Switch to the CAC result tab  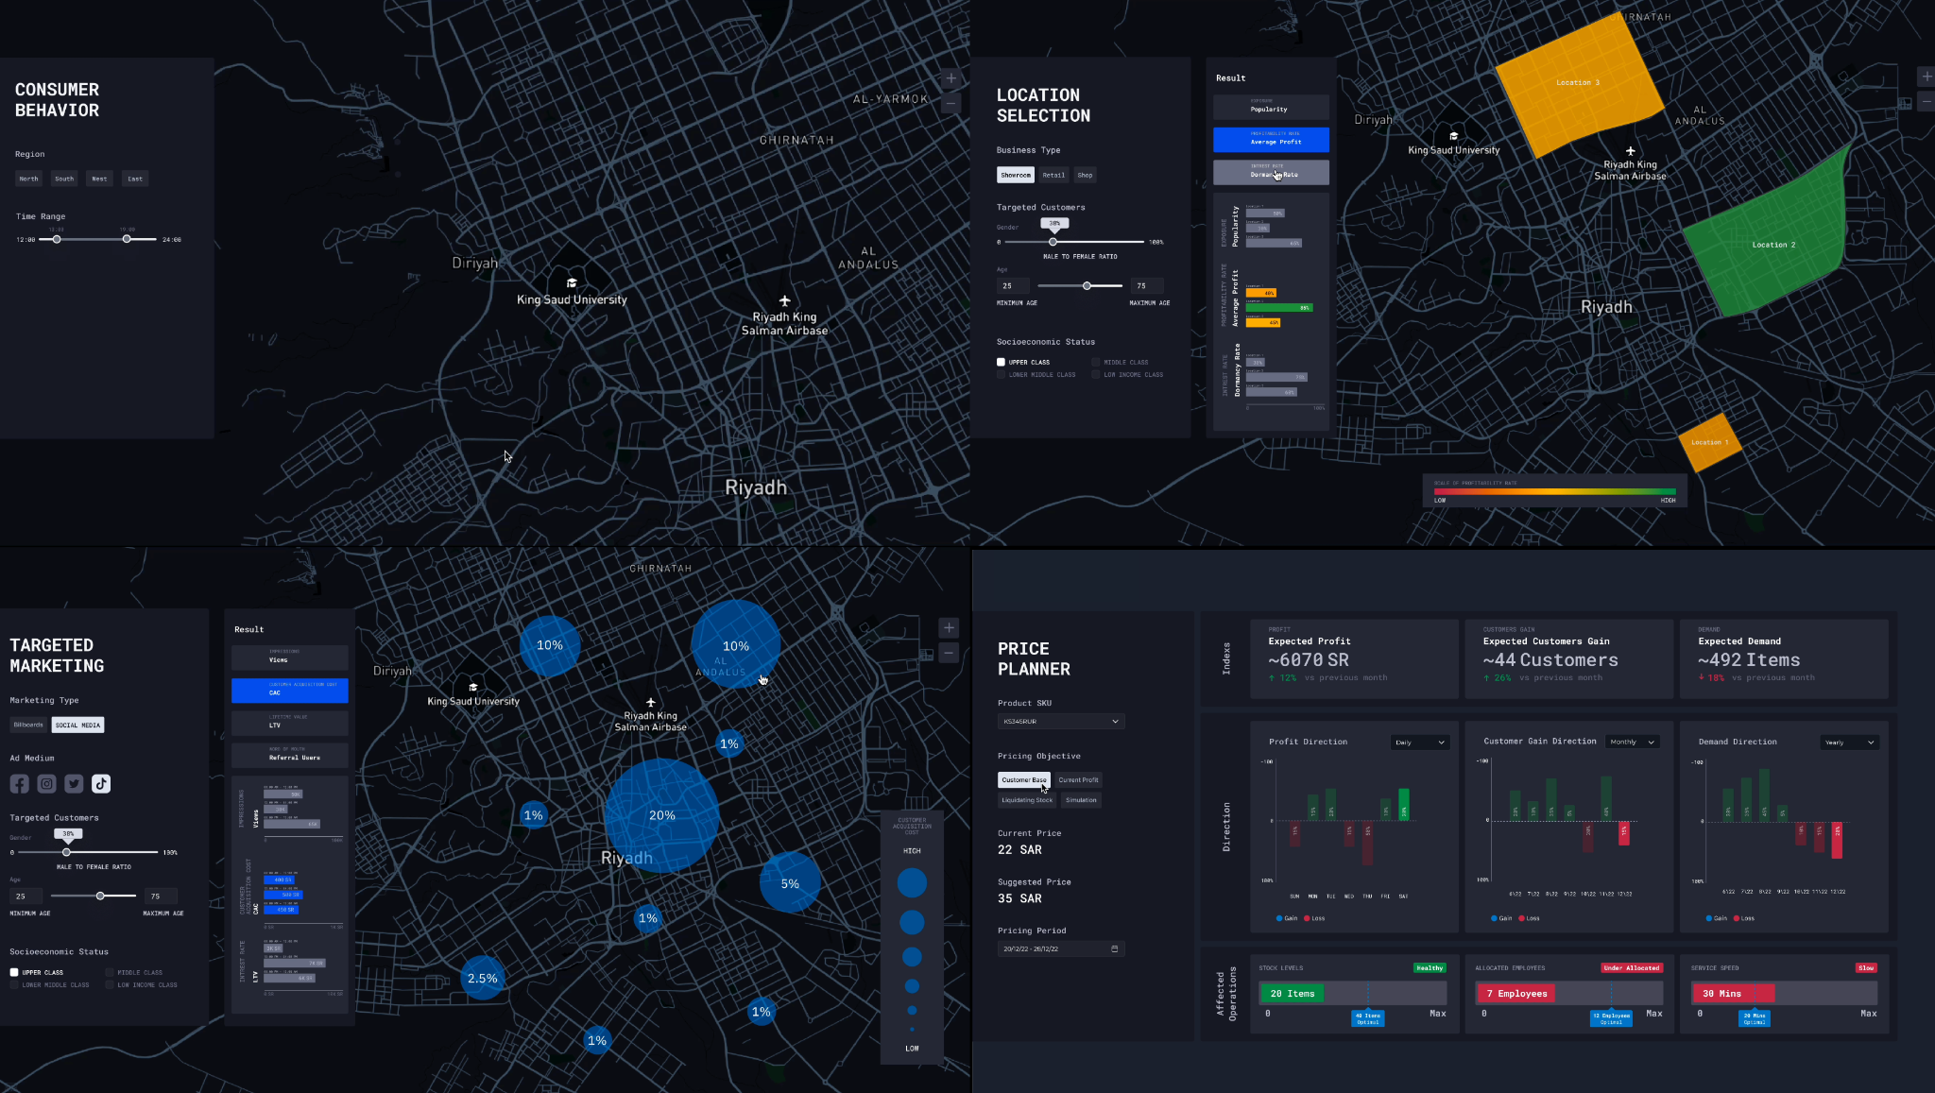[x=289, y=690]
